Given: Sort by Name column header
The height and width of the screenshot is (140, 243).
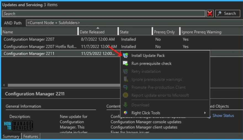Looking at the screenshot, I should pyautogui.click(x=39, y=32).
